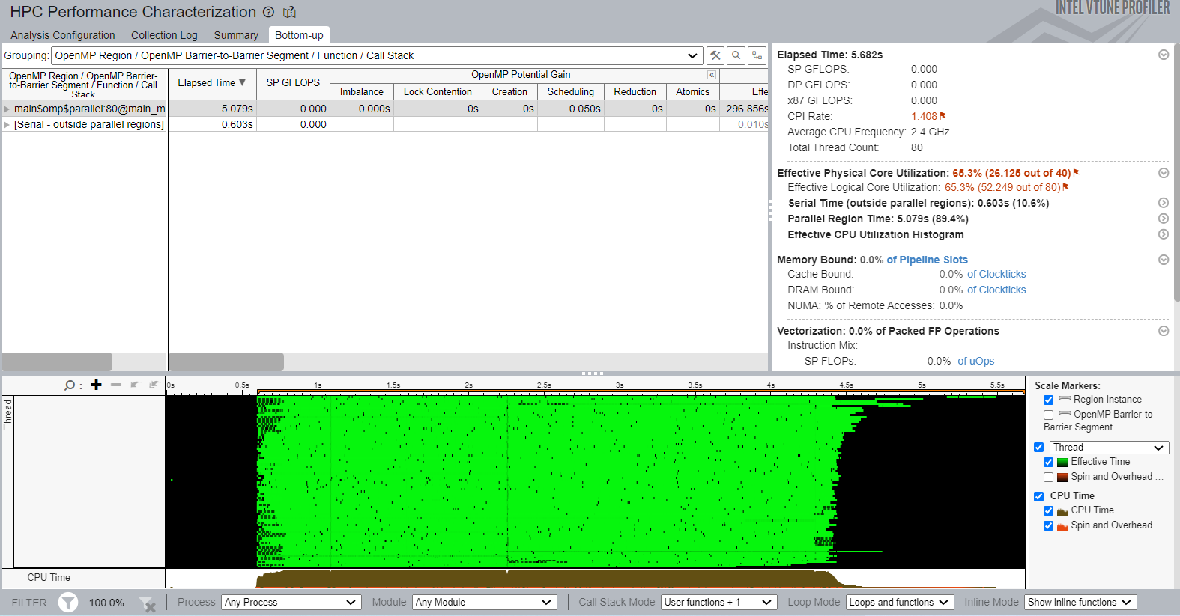Image resolution: width=1180 pixels, height=616 pixels.
Task: Click the filter funnel icon
Action: (68, 603)
